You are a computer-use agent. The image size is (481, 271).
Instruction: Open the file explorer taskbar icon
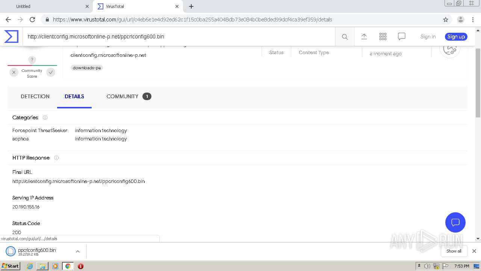click(42, 266)
